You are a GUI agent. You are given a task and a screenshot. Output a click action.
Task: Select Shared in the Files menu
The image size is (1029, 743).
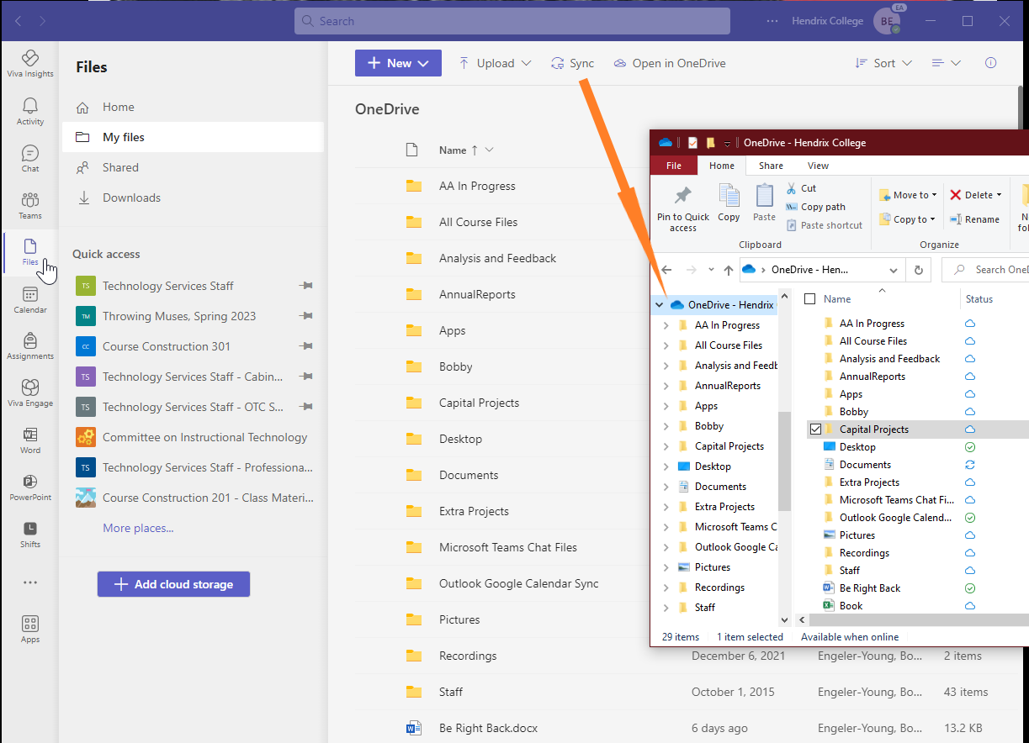point(120,167)
